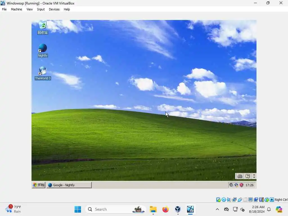Viewport: 288px width, 216px height.
Task: Click the VirtualBox title bar app icon
Action: pyautogui.click(x=3, y=3)
